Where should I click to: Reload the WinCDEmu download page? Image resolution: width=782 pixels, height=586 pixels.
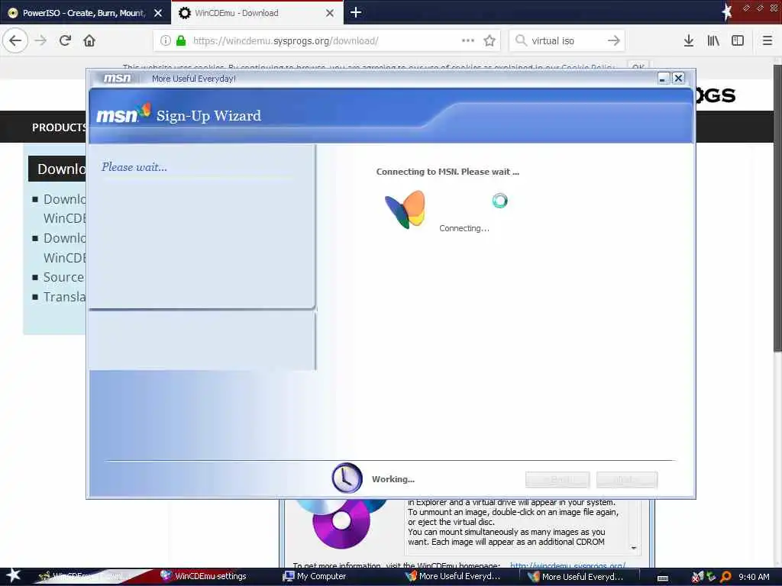[x=65, y=40]
